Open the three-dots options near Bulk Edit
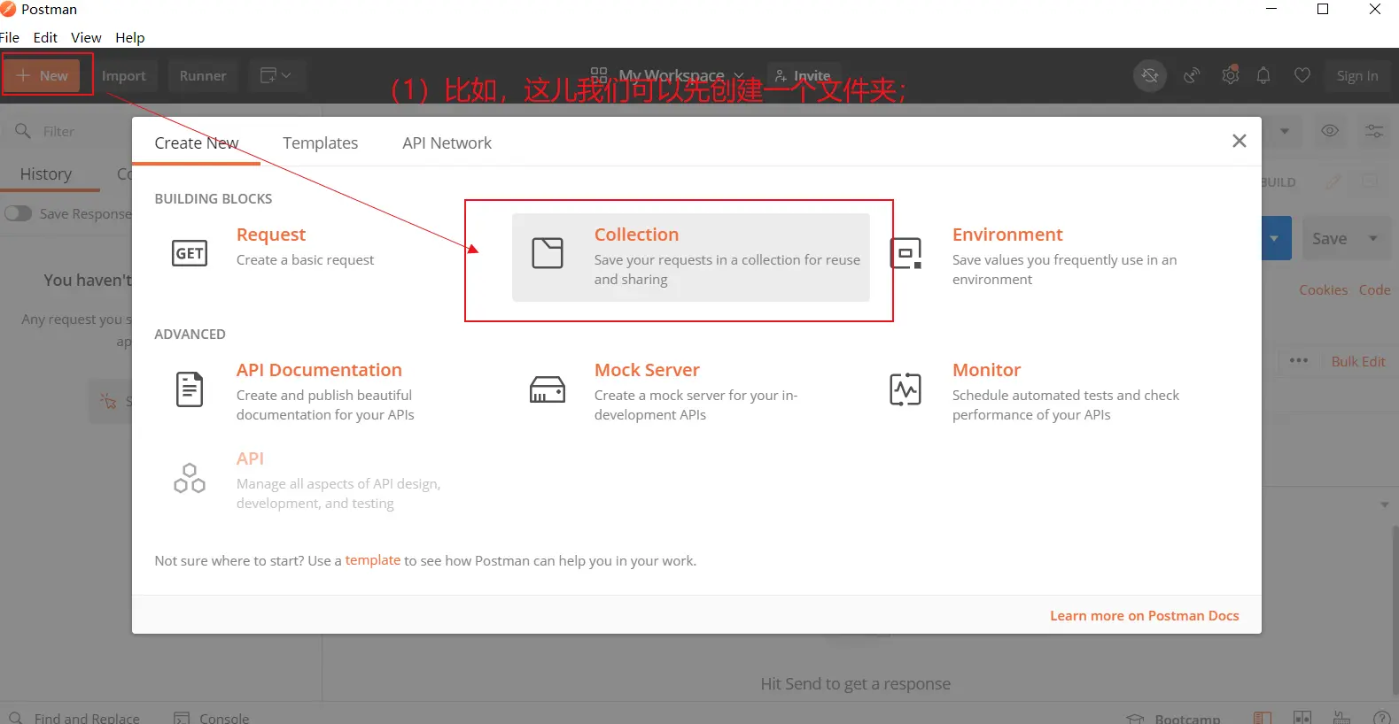 click(x=1299, y=361)
